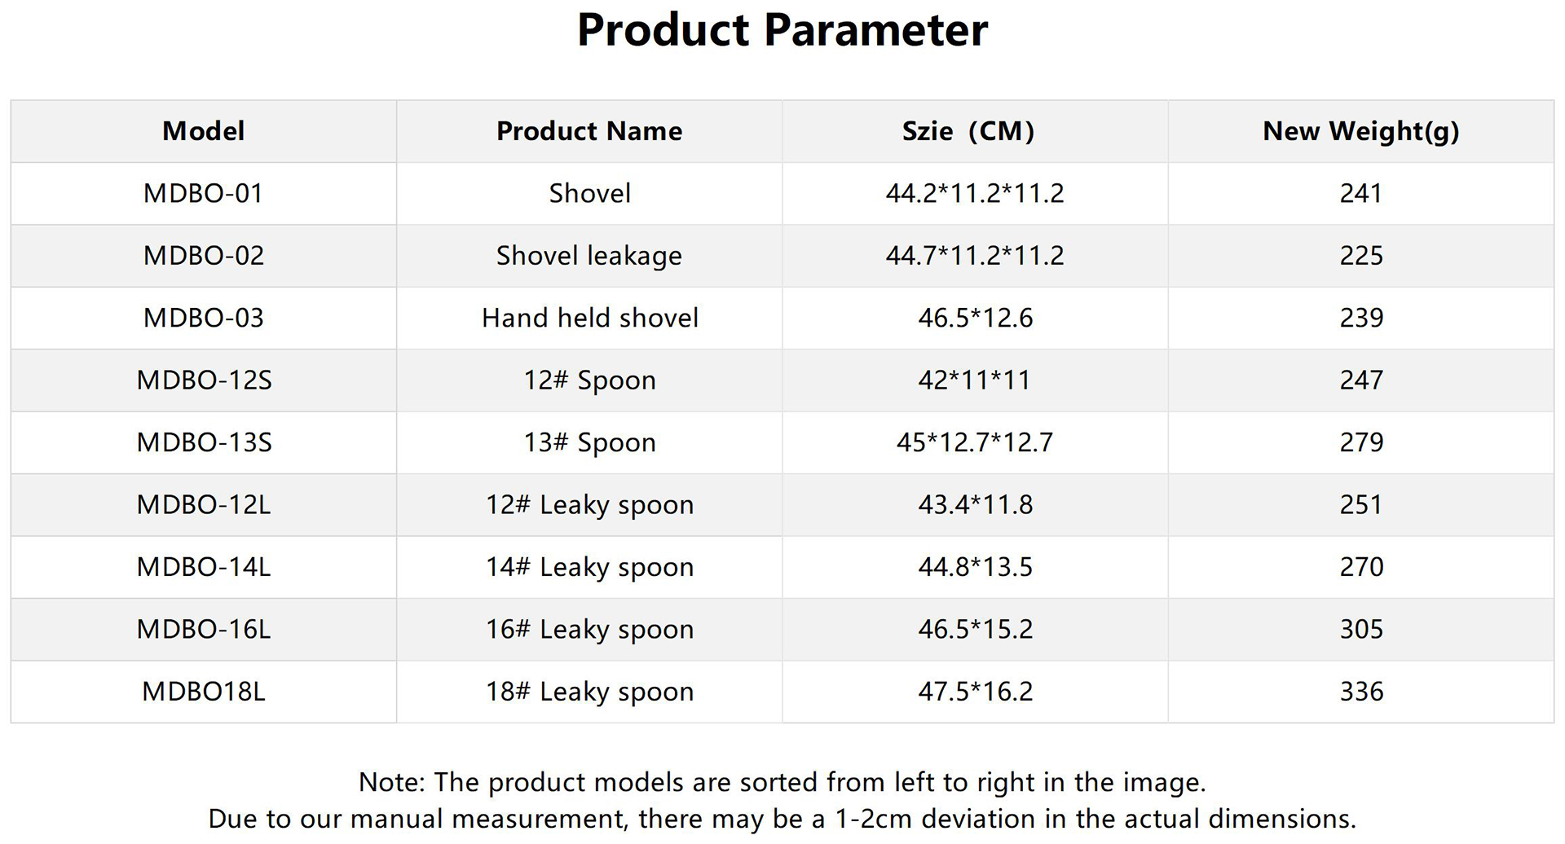Click the 12# Spoon product name
The image size is (1565, 844).
(x=589, y=380)
